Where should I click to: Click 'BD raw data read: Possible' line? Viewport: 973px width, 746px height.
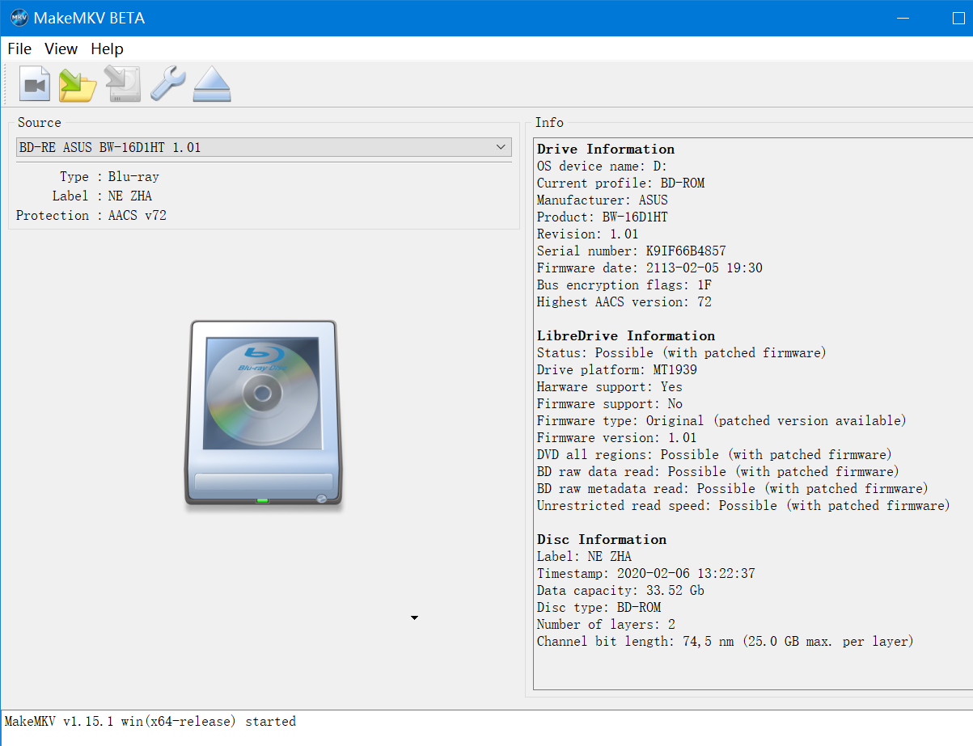point(718,471)
